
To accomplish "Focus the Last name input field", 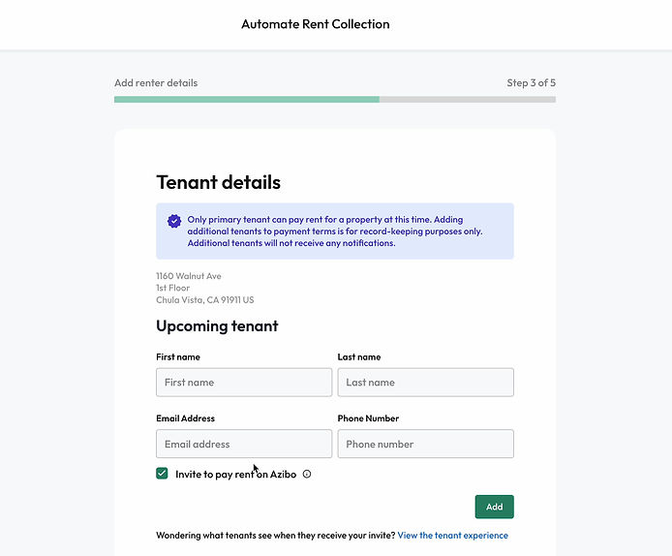I will coord(426,382).
